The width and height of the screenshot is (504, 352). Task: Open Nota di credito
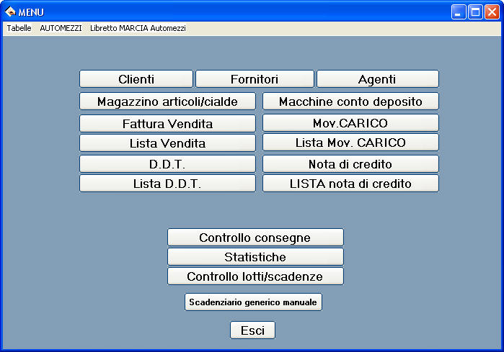(350, 164)
